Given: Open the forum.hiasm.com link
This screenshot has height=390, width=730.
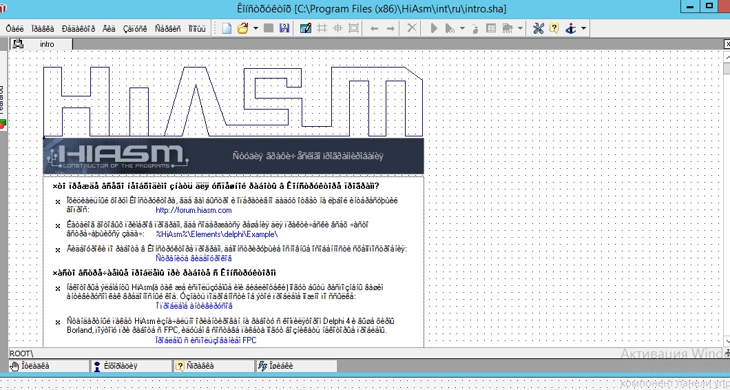Looking at the screenshot, I should coord(184,210).
